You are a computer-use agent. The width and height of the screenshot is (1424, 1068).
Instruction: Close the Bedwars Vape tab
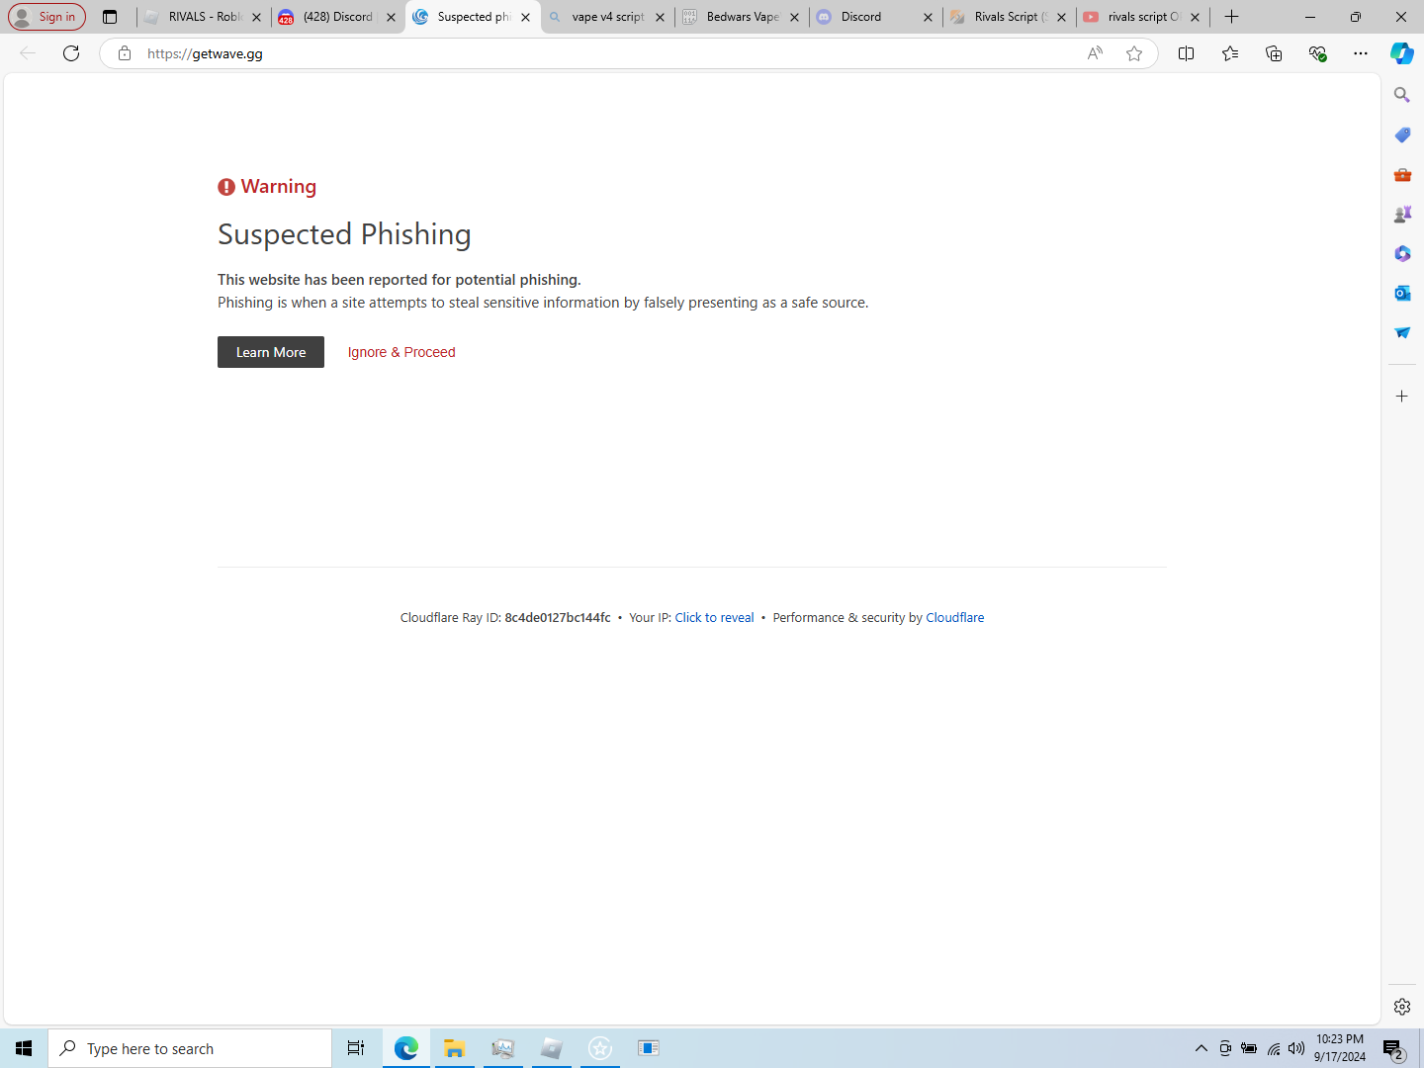794,17
